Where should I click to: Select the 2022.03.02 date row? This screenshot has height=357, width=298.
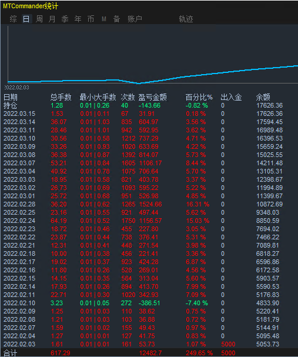19,188
